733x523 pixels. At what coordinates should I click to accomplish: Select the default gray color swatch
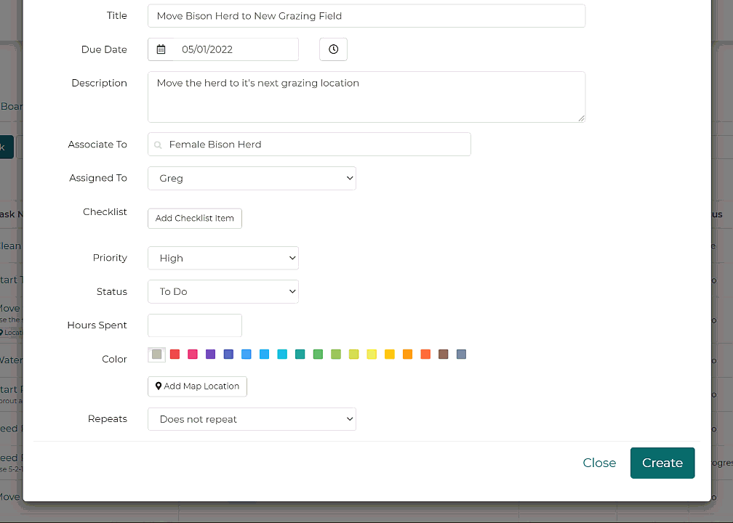[x=156, y=354]
